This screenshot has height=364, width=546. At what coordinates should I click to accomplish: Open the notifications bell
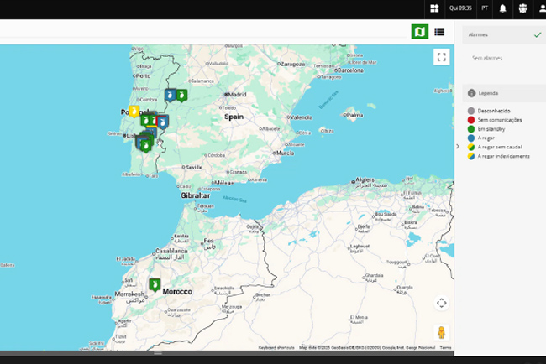(503, 8)
